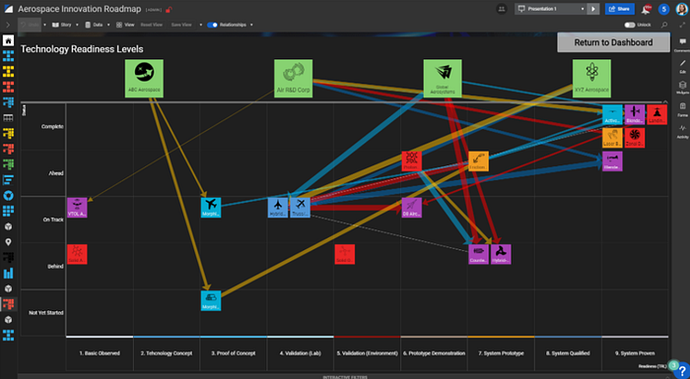Open the user profile avatar
The width and height of the screenshot is (690, 379).
tap(682, 9)
